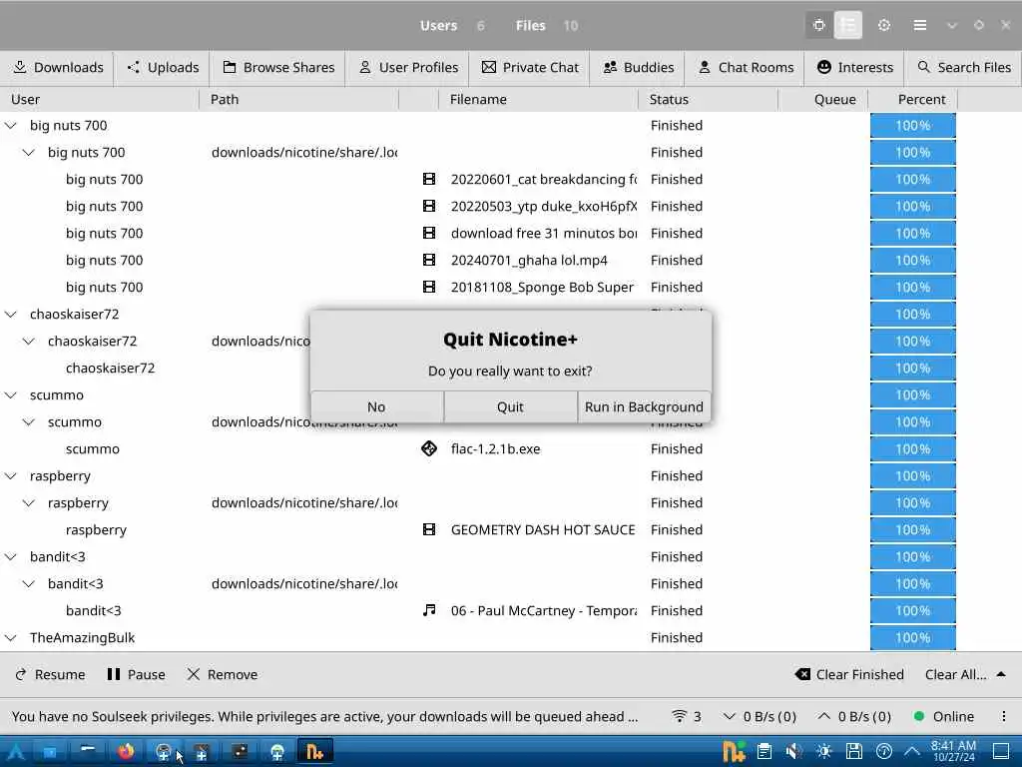
Task: Switch to the Uploads tab
Action: [x=163, y=67]
